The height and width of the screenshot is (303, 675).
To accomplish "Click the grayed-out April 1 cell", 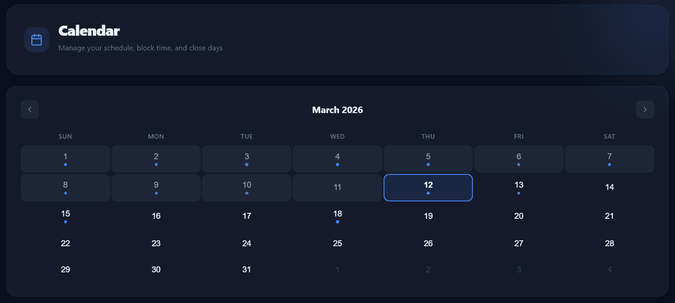I will pos(337,269).
